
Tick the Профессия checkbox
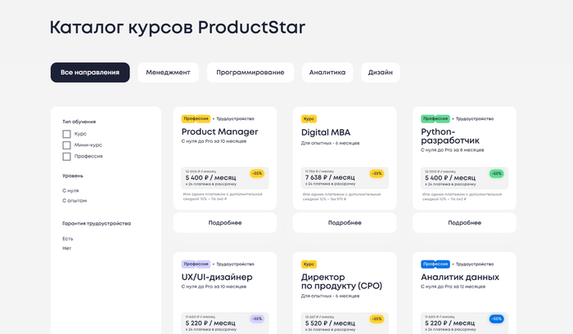(x=67, y=157)
